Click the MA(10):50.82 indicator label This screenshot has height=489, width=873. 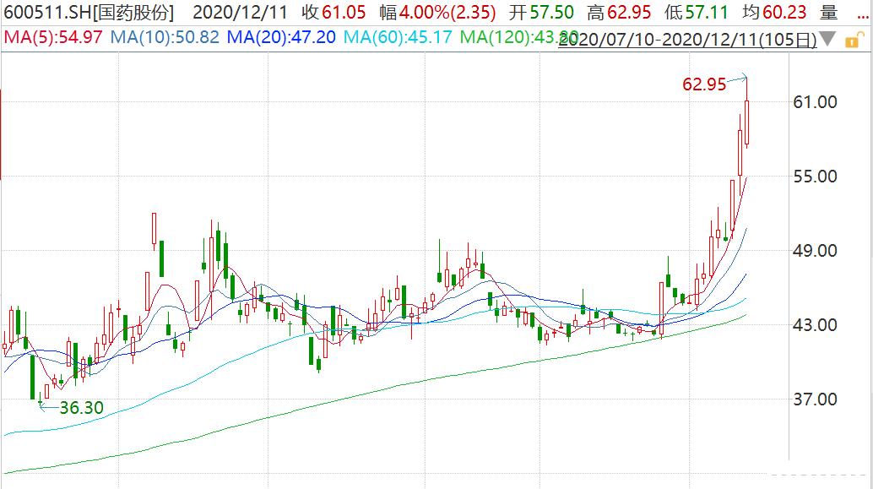[x=165, y=37]
